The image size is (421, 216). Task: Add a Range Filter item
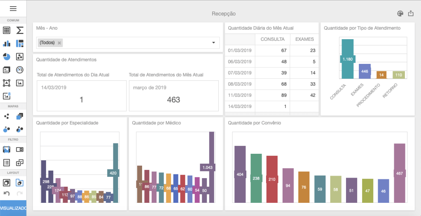7,149
